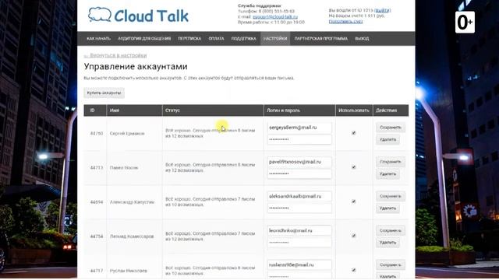Click the ID cell 44713
The height and width of the screenshot is (280, 499).
click(x=97, y=168)
